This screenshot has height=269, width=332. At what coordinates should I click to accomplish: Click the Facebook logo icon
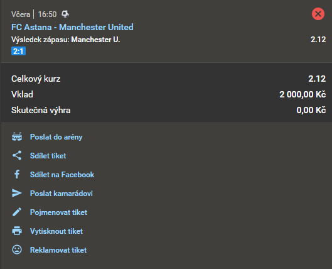(x=17, y=174)
